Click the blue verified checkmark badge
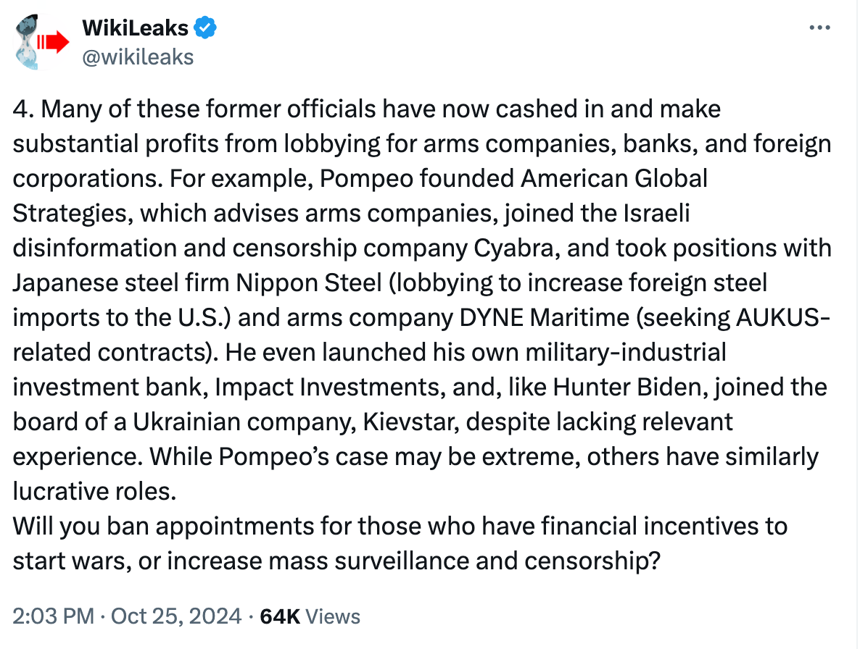This screenshot has height=649, width=860. coord(205,28)
